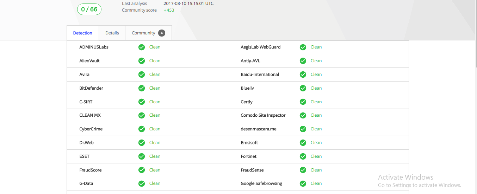Click the green check icon for Avira
Image resolution: width=477 pixels, height=194 pixels.
[142, 75]
